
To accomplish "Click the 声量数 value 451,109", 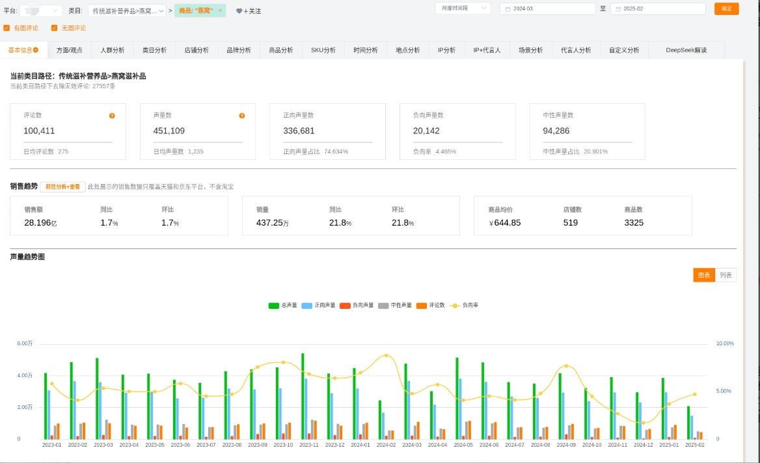I will pos(169,131).
